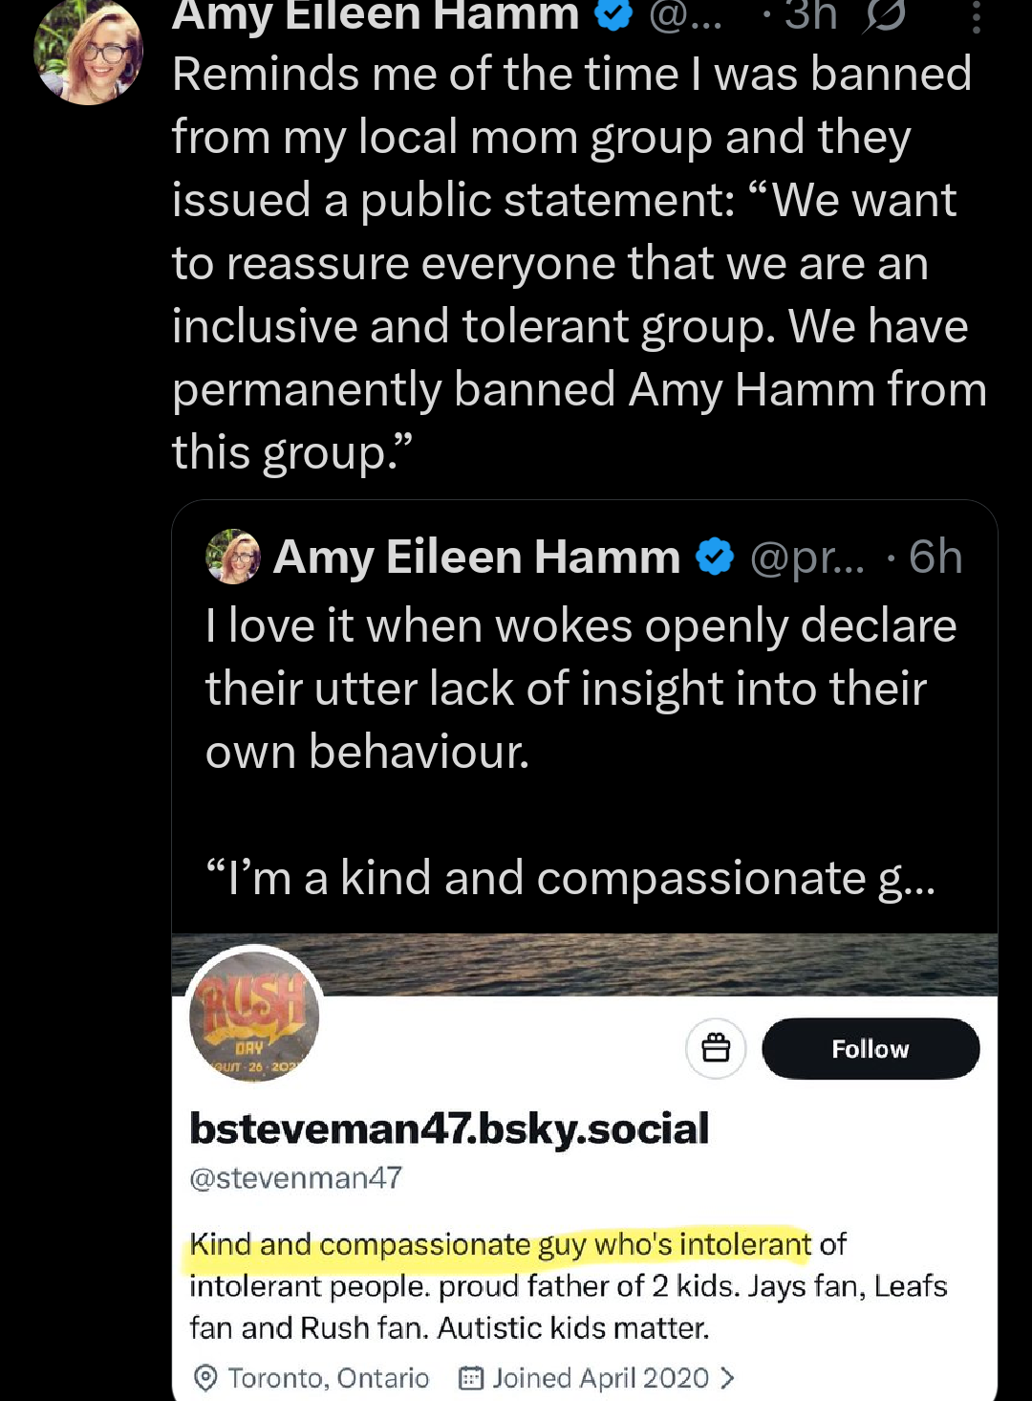Viewport: 1032px width, 1401px height.
Task: Click the calendar icon beside Joined April 2020
Action: [469, 1378]
